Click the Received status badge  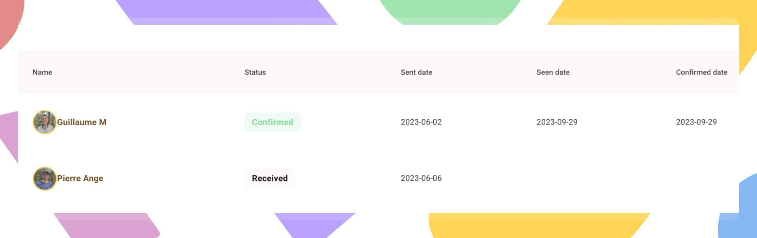click(270, 178)
